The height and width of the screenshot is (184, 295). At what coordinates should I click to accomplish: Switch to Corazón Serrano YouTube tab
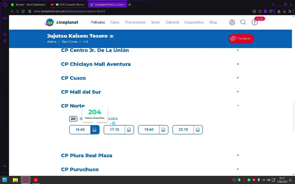(x=68, y=5)
